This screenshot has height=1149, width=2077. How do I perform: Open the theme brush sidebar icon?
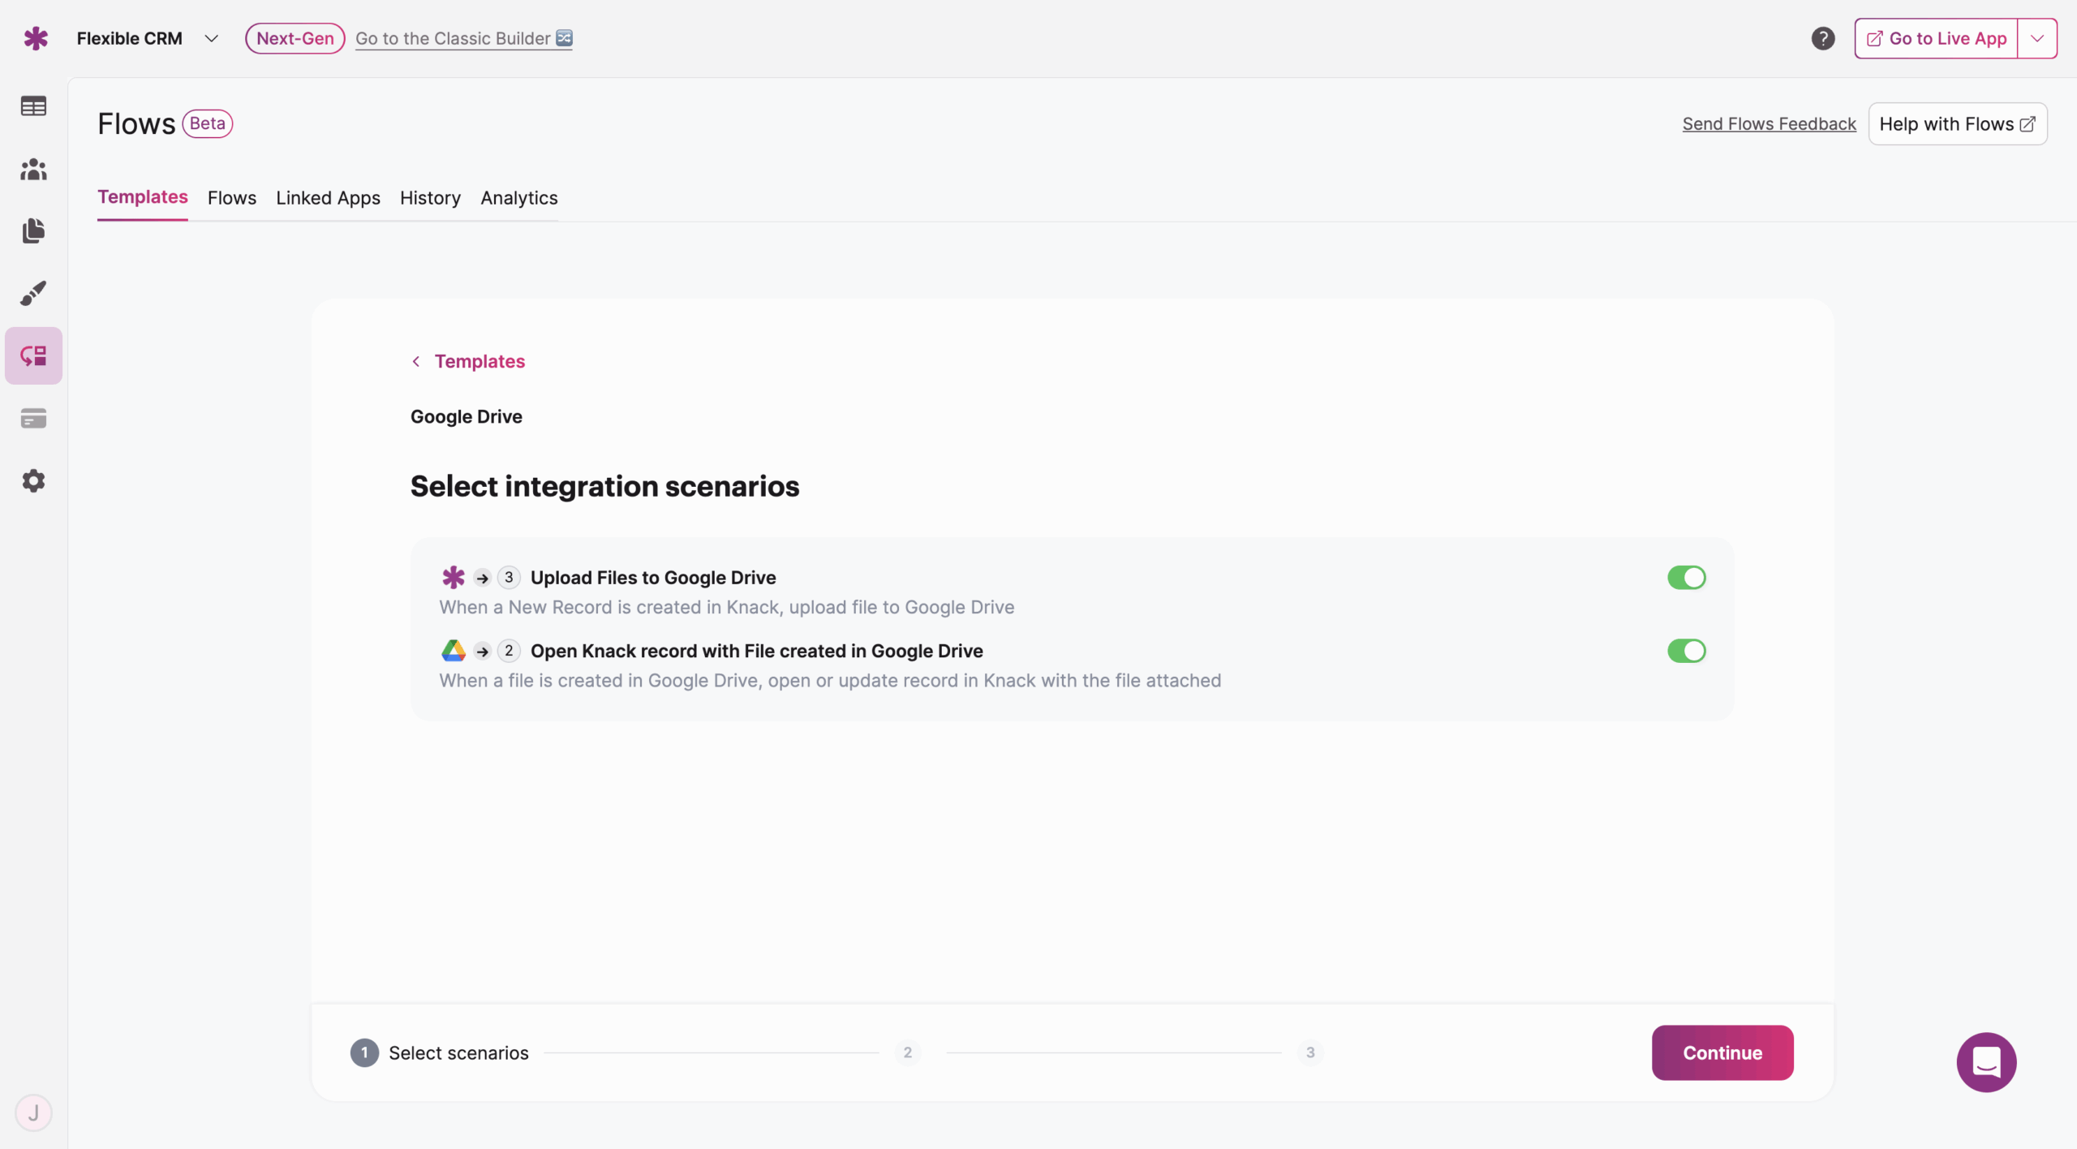coord(33,293)
